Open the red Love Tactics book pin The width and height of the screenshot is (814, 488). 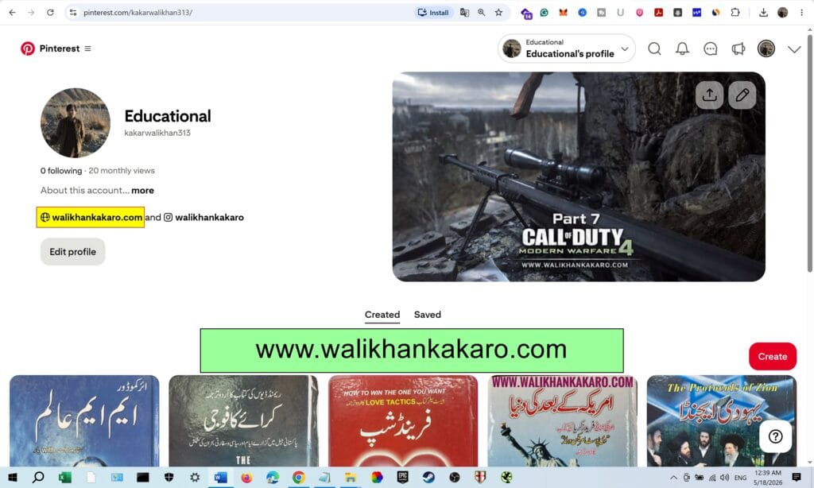(403, 421)
